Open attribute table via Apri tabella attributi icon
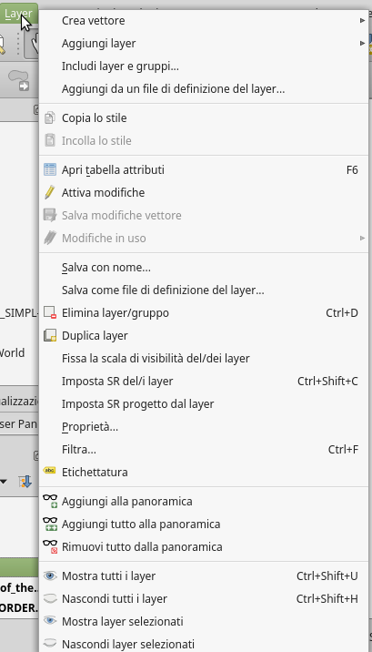This screenshot has width=372, height=652. (50, 169)
